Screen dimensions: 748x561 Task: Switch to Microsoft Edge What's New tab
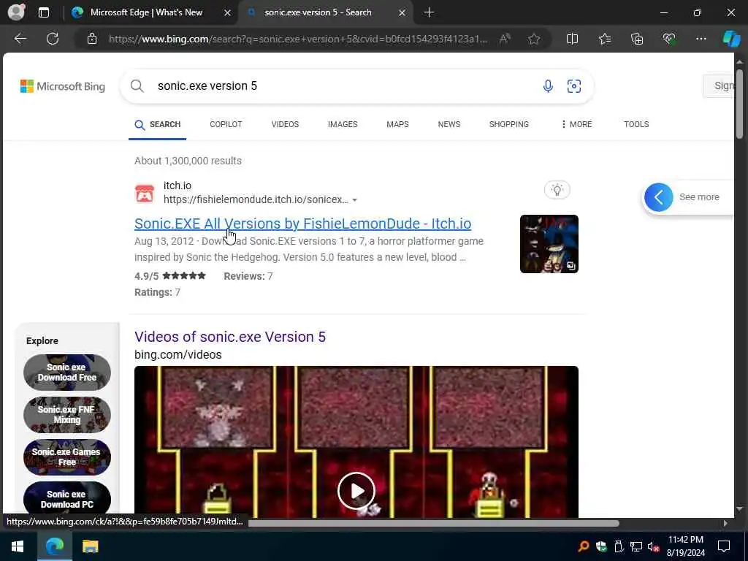tap(145, 12)
